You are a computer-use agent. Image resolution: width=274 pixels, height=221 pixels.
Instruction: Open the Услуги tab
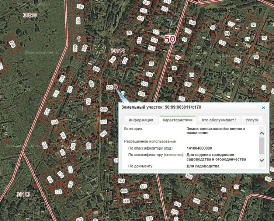(252, 120)
